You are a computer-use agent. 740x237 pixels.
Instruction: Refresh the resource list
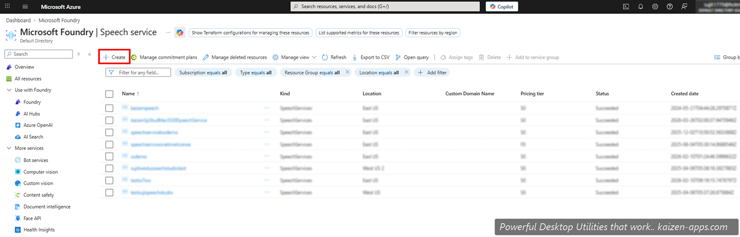(334, 57)
